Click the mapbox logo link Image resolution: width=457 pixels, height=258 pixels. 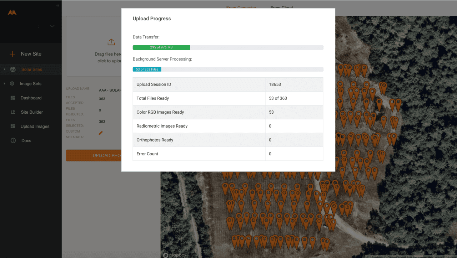(x=175, y=255)
